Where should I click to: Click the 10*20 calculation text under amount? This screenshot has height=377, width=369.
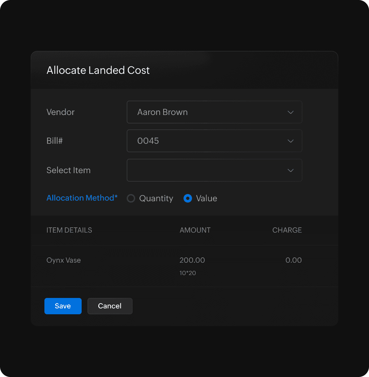pos(188,273)
